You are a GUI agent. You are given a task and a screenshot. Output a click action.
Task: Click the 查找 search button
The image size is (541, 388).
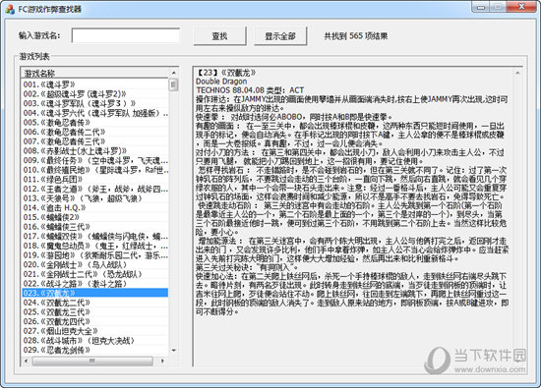pos(219,35)
